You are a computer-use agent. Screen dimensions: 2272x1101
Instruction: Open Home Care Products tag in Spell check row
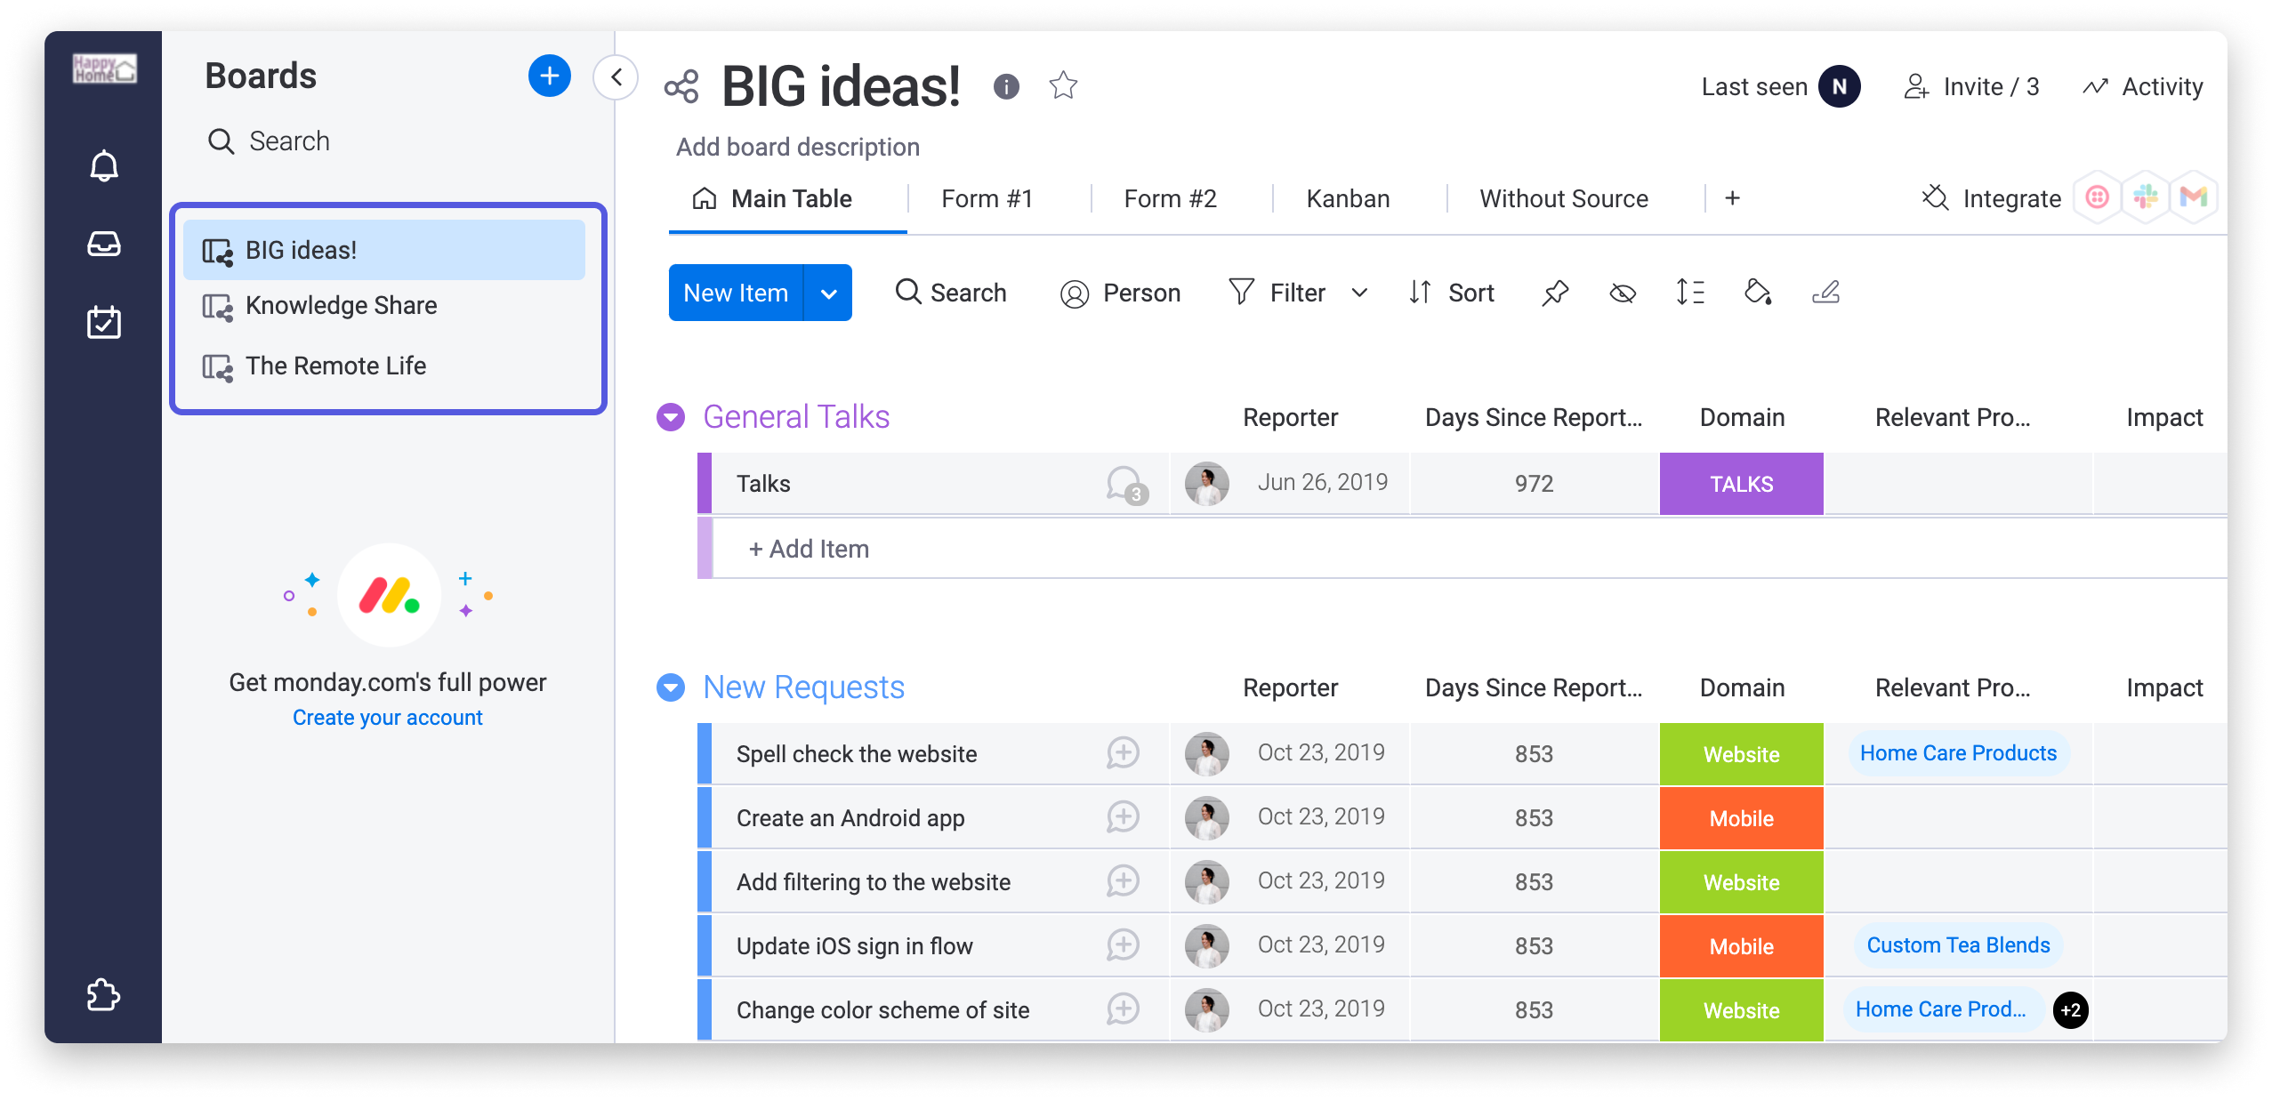tap(1958, 753)
